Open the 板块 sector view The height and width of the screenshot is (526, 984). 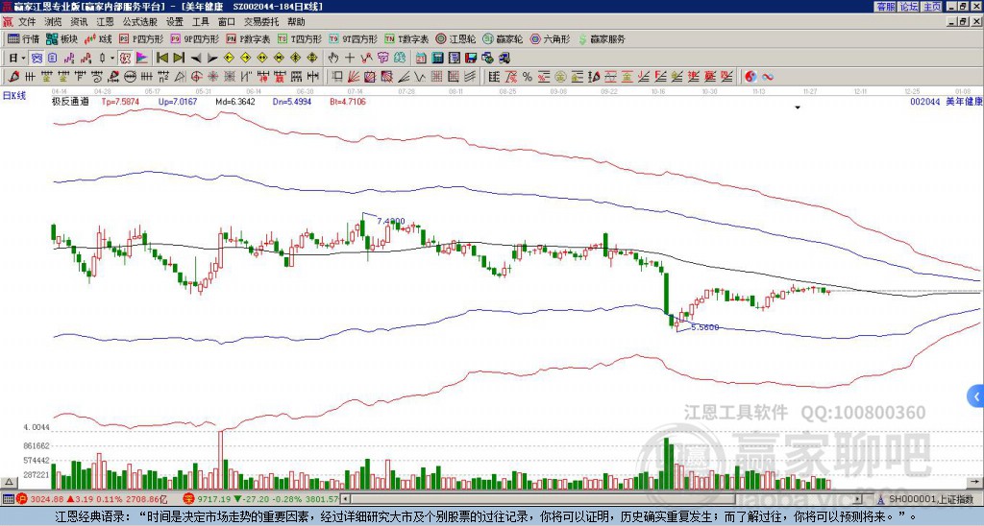(61, 38)
